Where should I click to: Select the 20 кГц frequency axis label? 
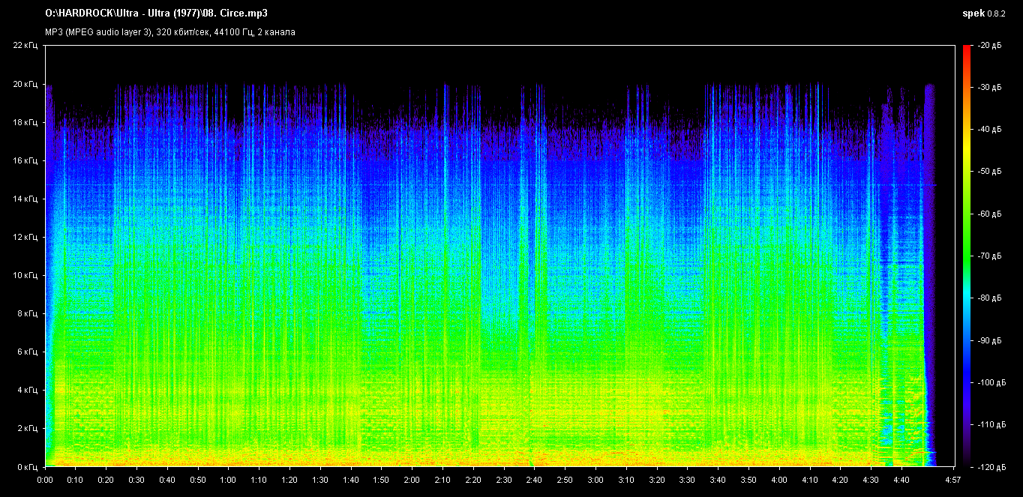[x=25, y=84]
